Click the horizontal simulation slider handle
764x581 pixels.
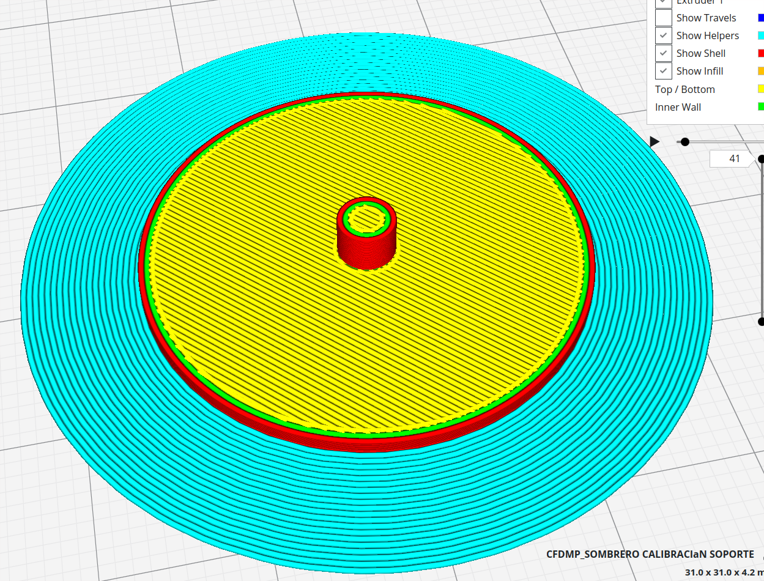685,141
